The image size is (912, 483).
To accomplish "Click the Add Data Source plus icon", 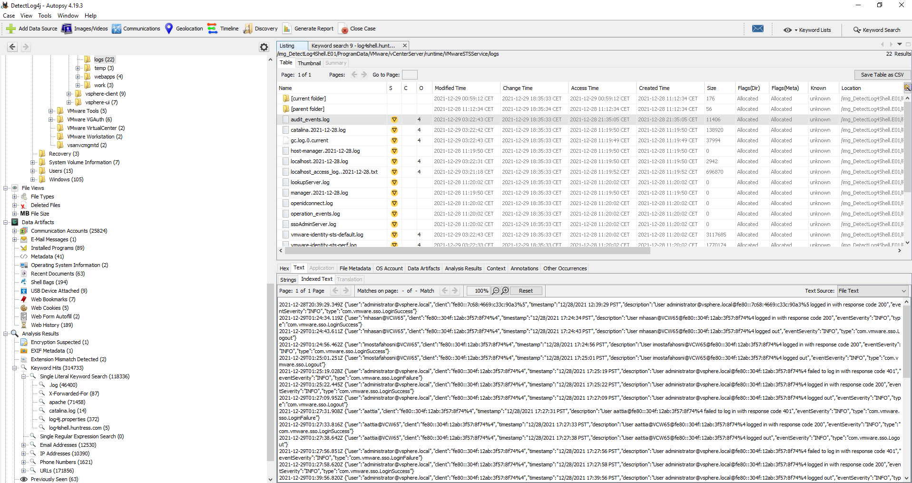I will [x=11, y=29].
